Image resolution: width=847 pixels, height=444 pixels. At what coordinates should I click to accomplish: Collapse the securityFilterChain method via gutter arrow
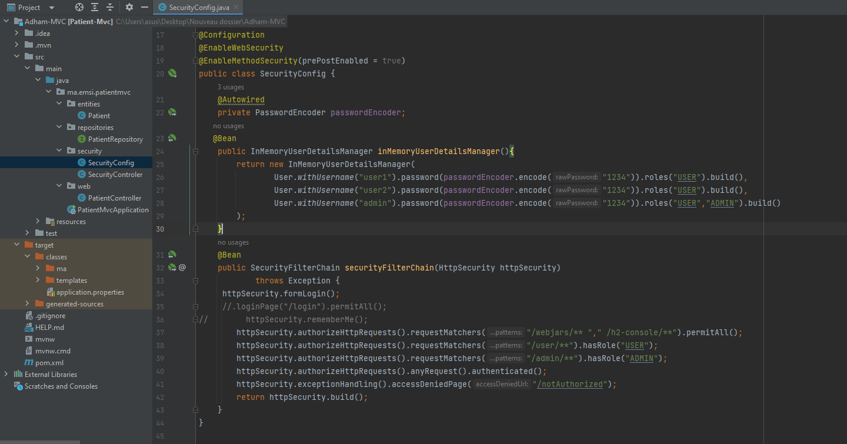coord(195,281)
